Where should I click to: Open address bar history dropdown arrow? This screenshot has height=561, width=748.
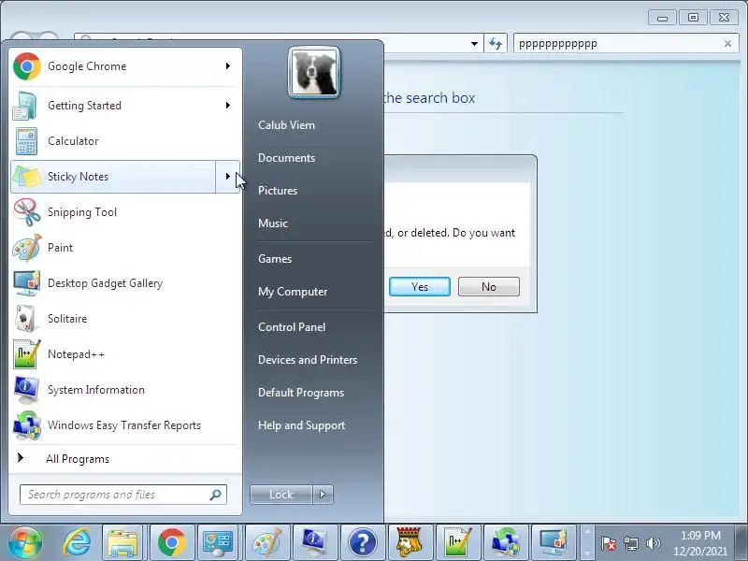pyautogui.click(x=474, y=44)
